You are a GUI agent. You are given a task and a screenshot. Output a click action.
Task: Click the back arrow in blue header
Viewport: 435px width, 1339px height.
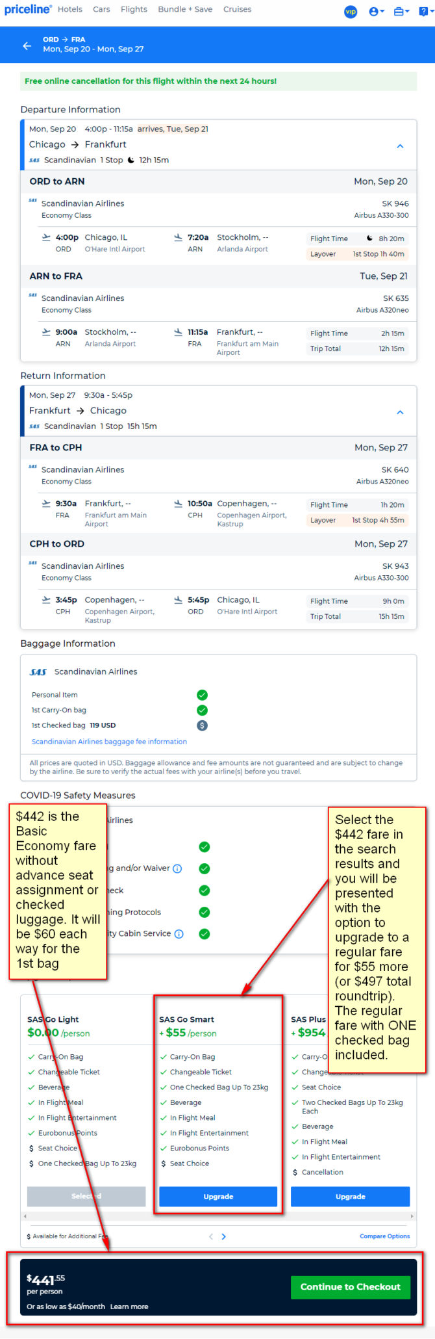27,45
